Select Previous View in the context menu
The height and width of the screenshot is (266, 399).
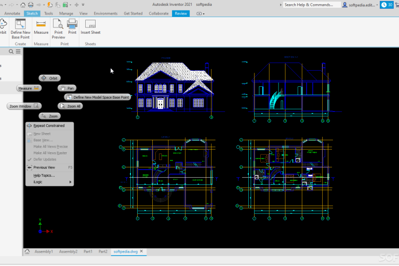coord(50,167)
